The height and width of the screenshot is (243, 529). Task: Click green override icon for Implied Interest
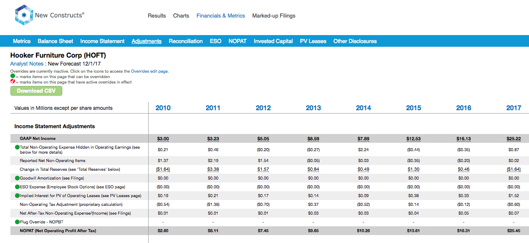pyautogui.click(x=17, y=195)
